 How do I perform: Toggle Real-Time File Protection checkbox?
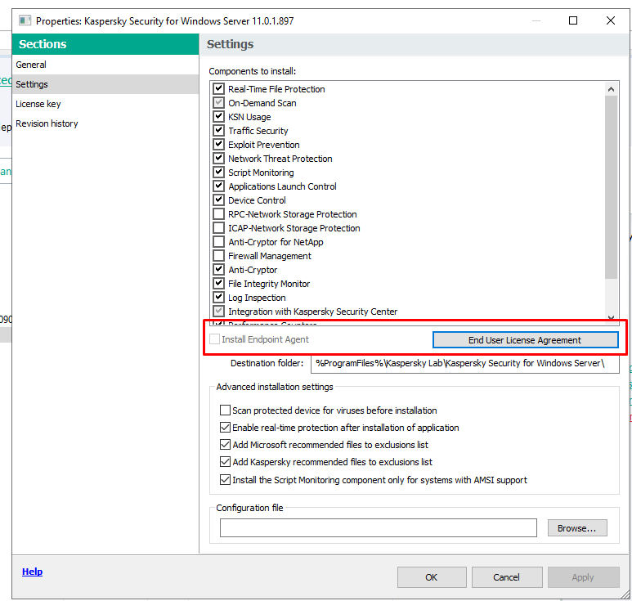(x=218, y=88)
